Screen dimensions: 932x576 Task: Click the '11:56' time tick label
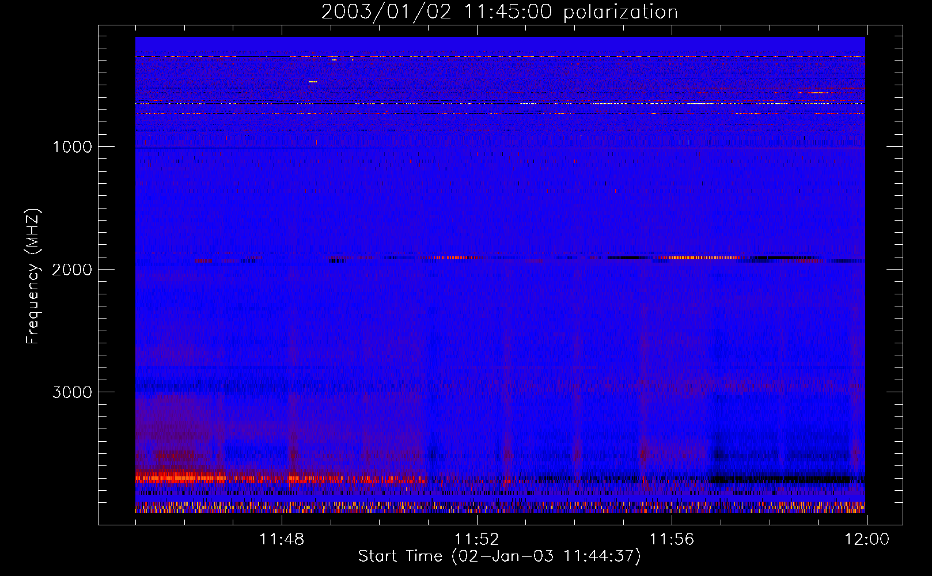[x=672, y=540]
